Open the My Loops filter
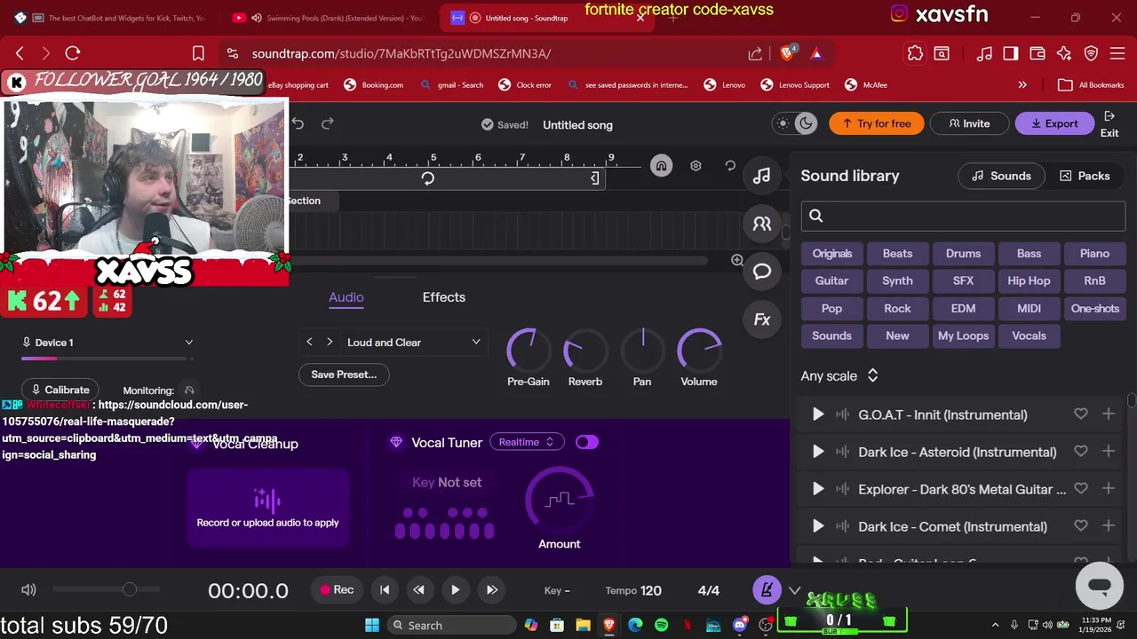This screenshot has width=1137, height=639. (x=963, y=336)
